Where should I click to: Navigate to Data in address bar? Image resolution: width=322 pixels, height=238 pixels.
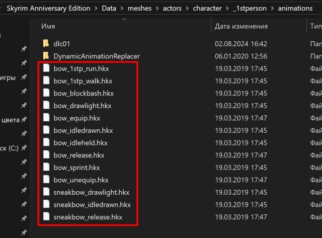tap(109, 8)
